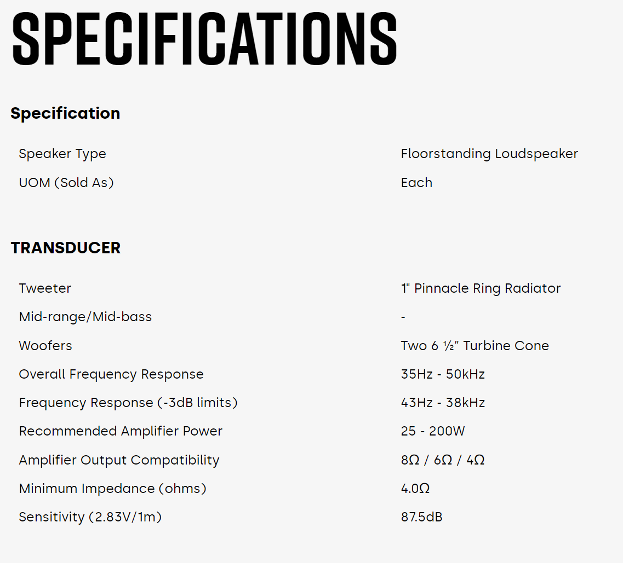Image resolution: width=623 pixels, height=563 pixels.
Task: Select the Each value text
Action: point(416,183)
